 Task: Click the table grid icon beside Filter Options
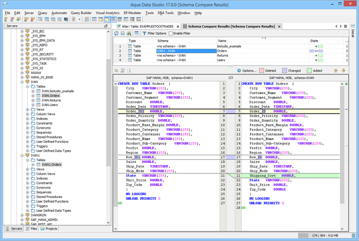tap(137, 34)
